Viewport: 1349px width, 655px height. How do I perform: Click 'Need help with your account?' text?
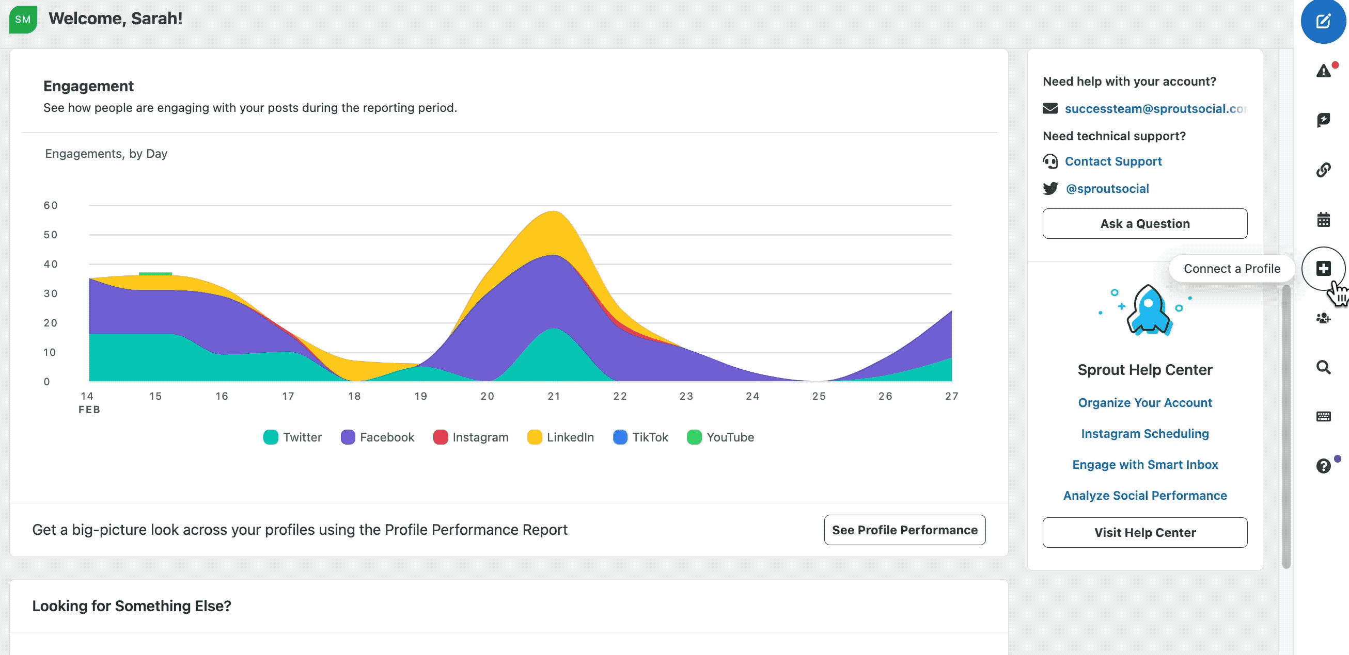(1129, 81)
